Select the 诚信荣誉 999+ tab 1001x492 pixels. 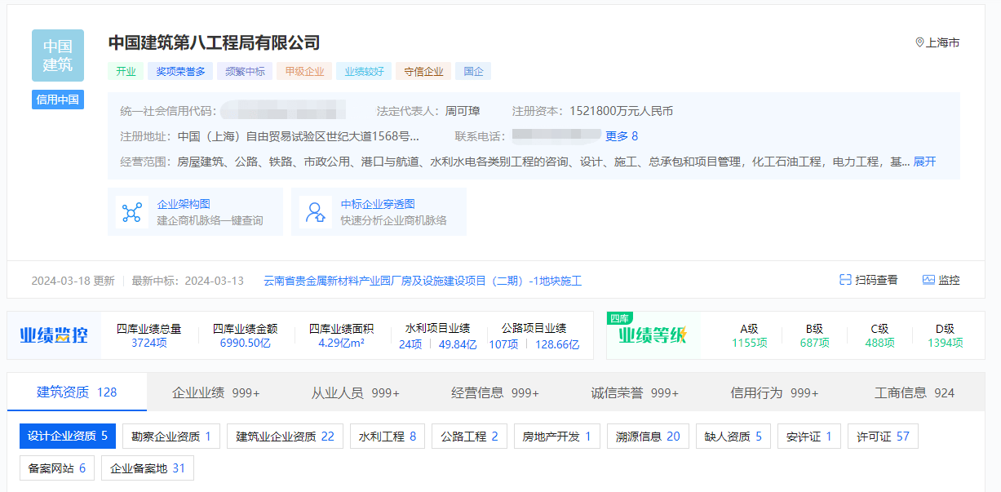635,392
